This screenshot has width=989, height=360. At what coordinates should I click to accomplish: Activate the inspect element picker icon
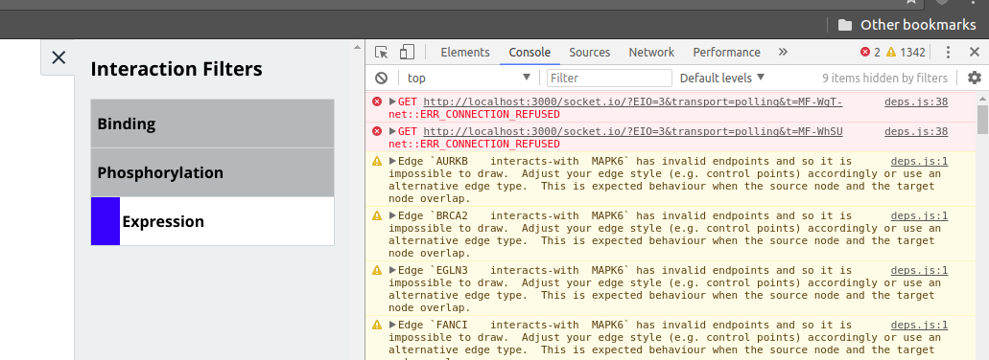[381, 53]
